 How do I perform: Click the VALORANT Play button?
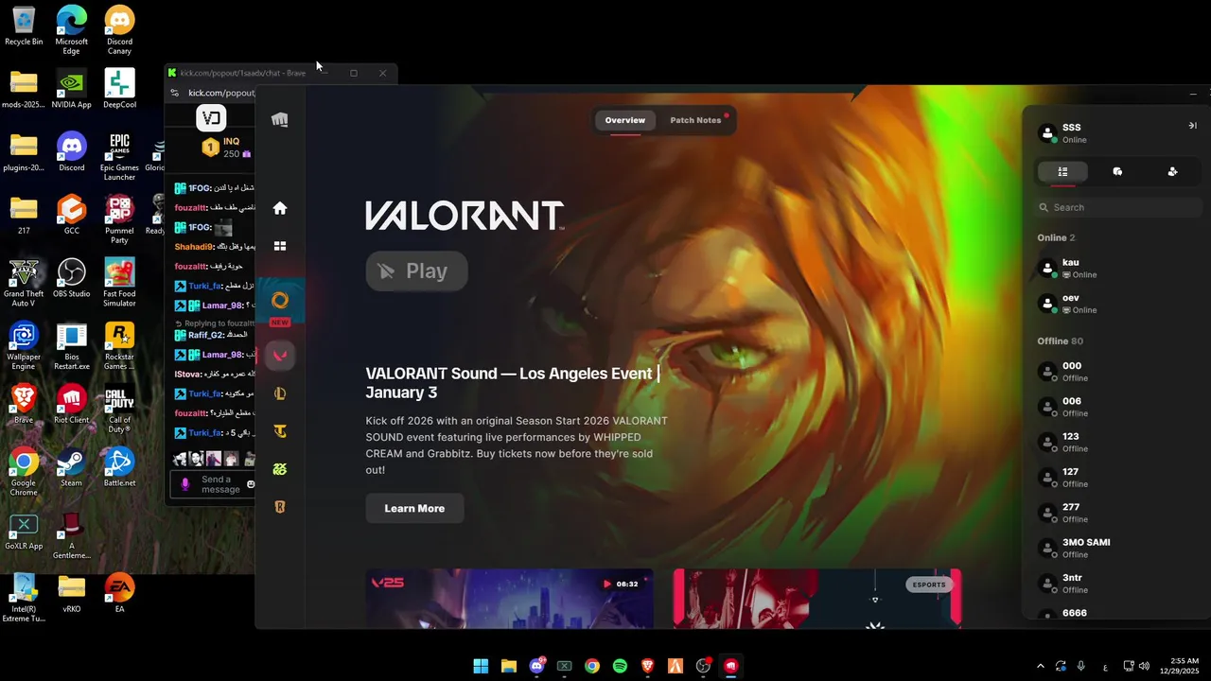point(416,271)
